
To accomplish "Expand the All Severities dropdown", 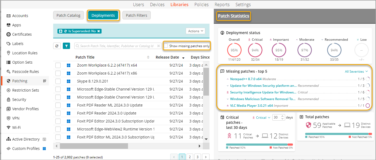I will coord(356,71).
